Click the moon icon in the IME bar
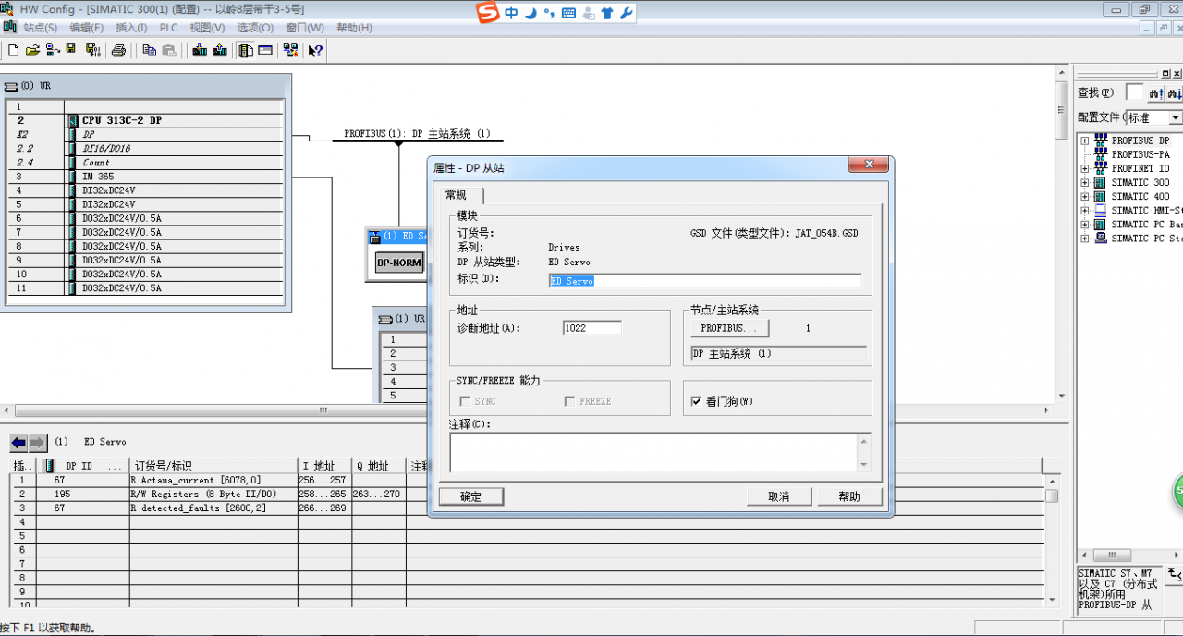This screenshot has height=636, width=1183. (x=531, y=13)
